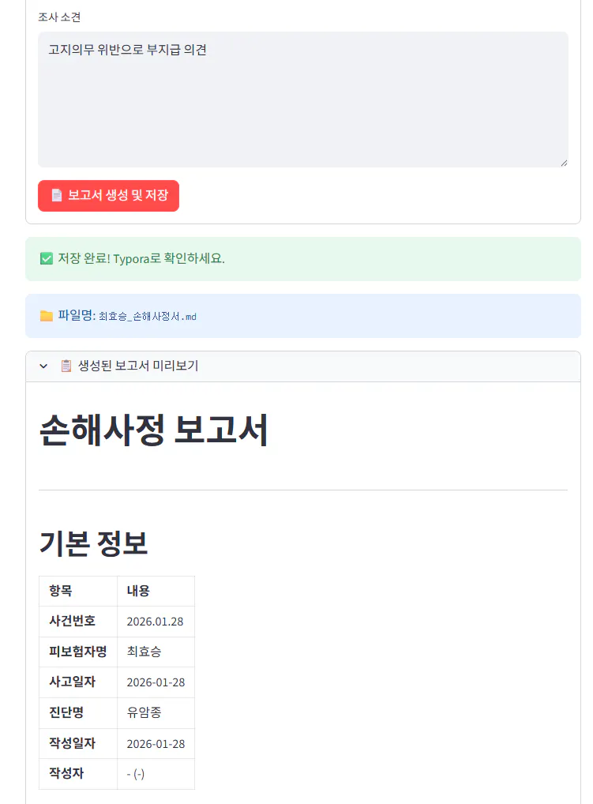Viewport: 593px width, 804px height.
Task: Click the 진단명 value 유암종
Action: (144, 712)
